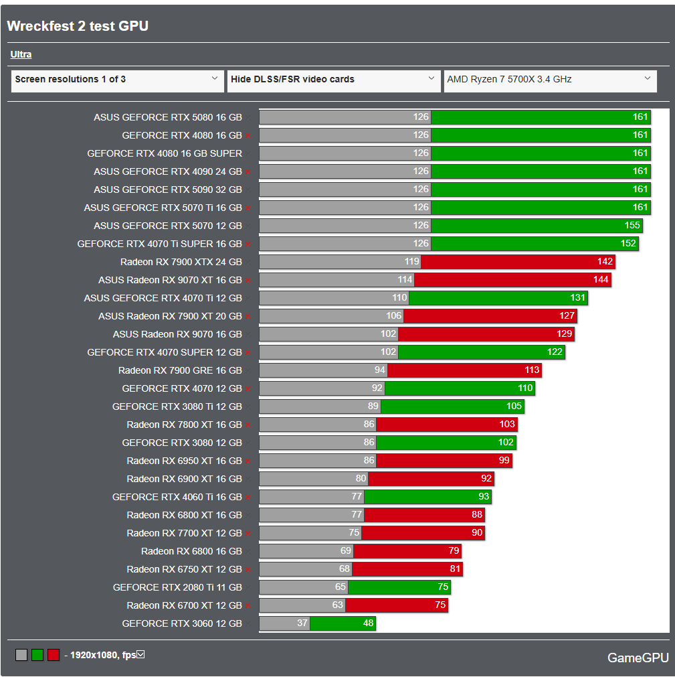This screenshot has width=675, height=677.
Task: Click the Radeon RX 6750 XT 12 GB label
Action: point(184,569)
